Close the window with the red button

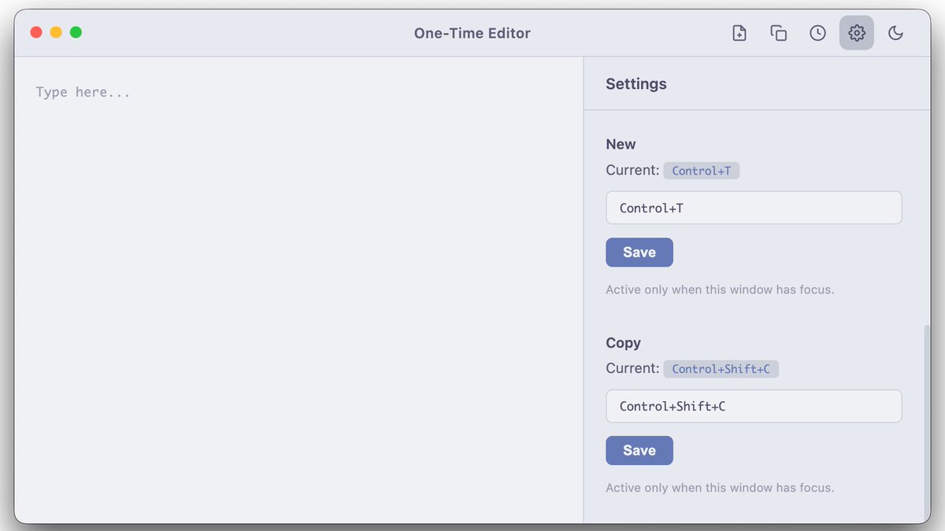[36, 32]
